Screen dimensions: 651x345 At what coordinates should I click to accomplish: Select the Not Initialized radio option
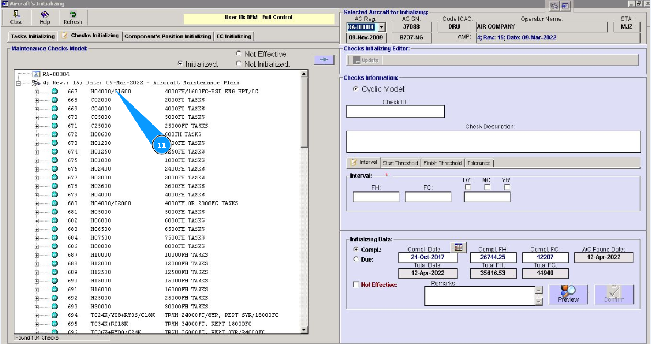coord(239,64)
